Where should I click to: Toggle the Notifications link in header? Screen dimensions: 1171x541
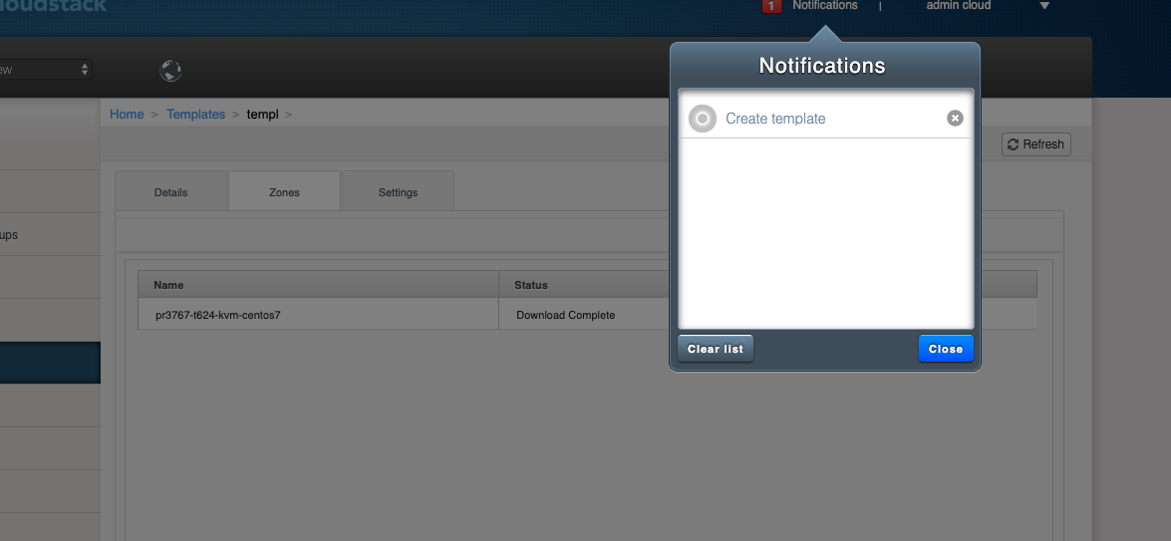point(824,5)
